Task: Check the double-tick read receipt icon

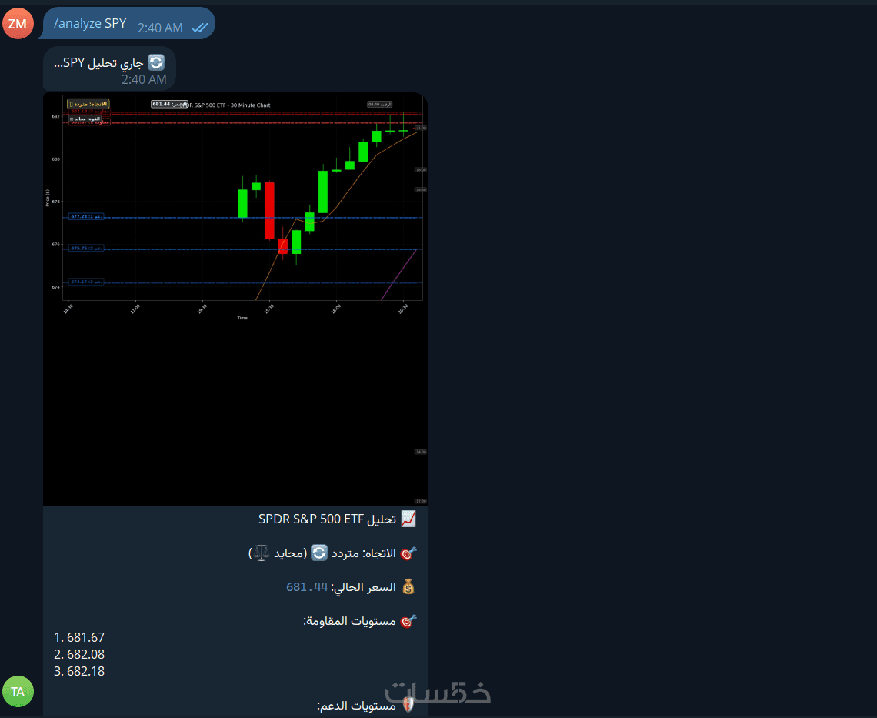Action: pyautogui.click(x=200, y=28)
